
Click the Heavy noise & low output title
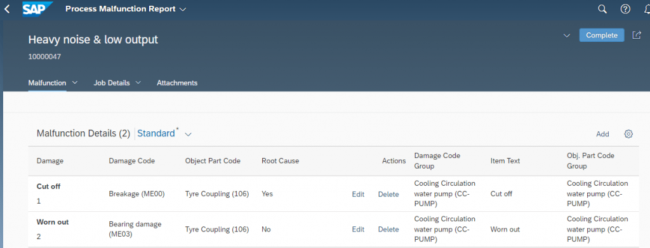pyautogui.click(x=93, y=40)
